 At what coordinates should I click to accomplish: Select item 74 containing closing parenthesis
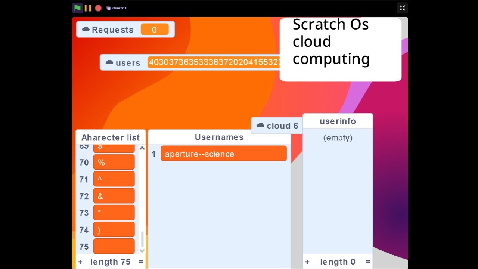(114, 229)
